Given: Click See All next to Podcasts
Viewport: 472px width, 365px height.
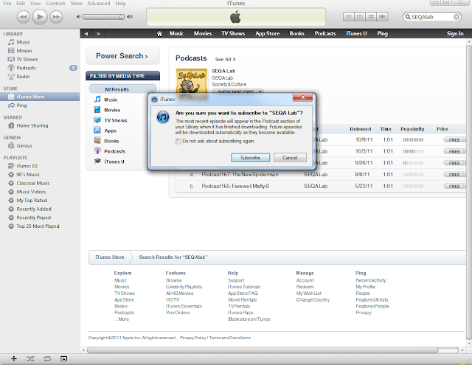Looking at the screenshot, I should (x=225, y=59).
